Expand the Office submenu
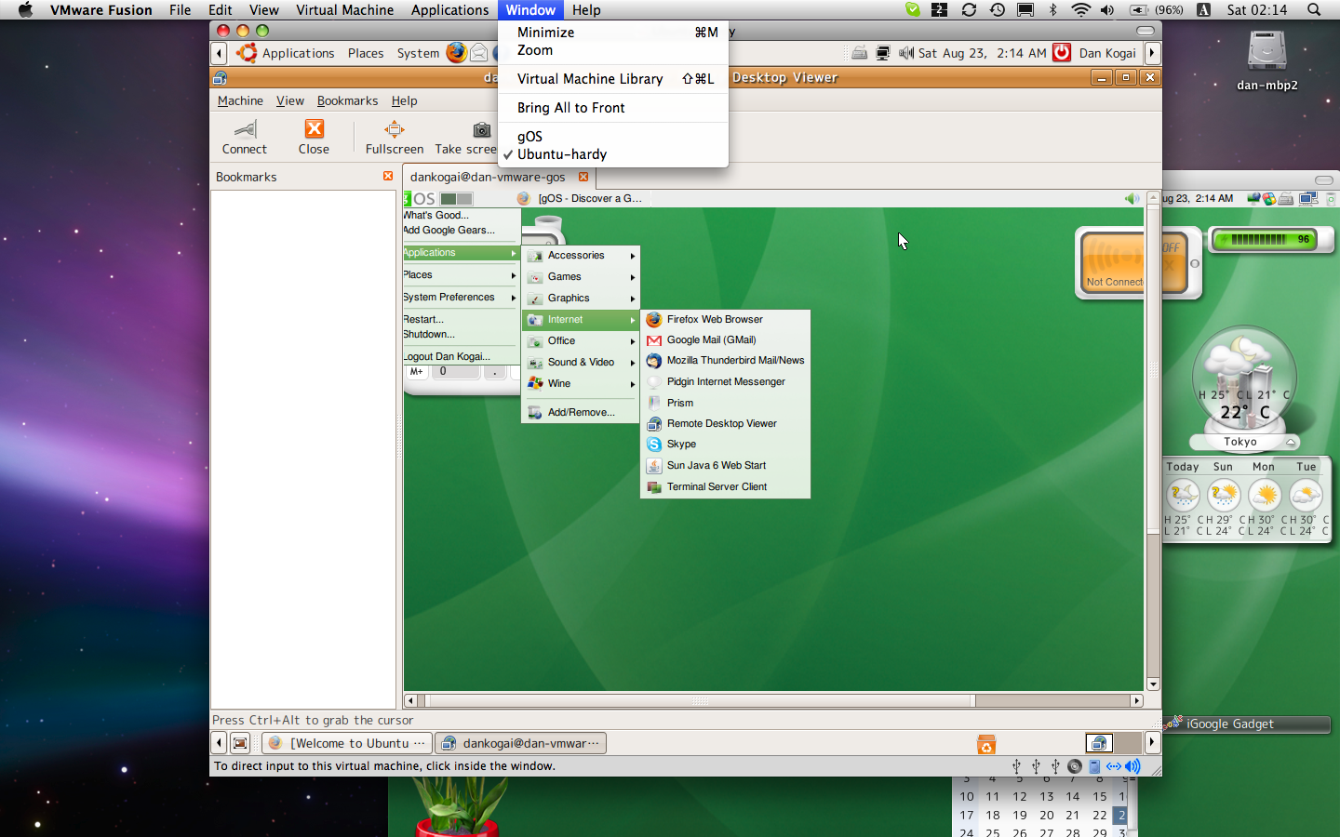This screenshot has width=1340, height=837. pyautogui.click(x=581, y=341)
